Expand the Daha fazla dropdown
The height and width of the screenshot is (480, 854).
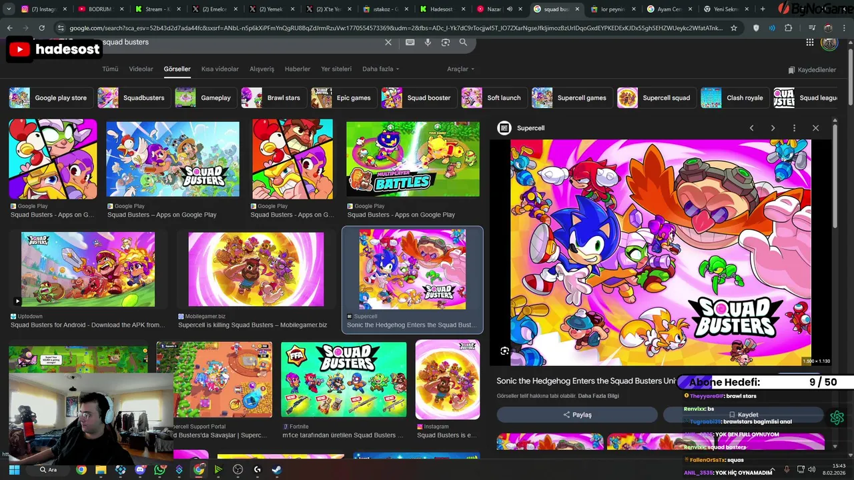coord(380,69)
